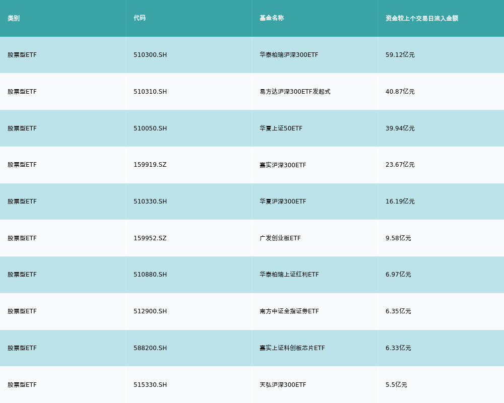This screenshot has height=403, width=504.
Task: Click the amount 6.97亿元
Action: coord(398,275)
